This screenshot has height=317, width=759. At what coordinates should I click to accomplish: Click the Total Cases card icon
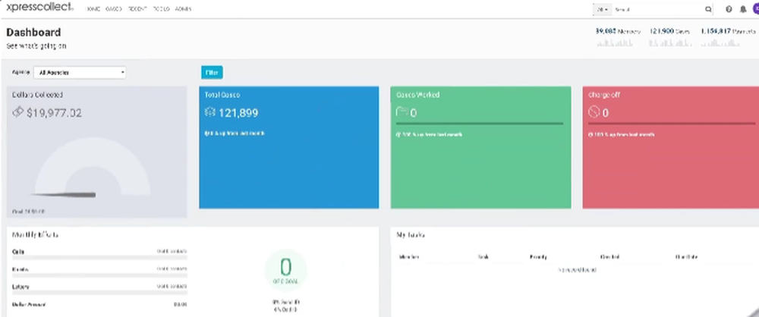(x=210, y=112)
